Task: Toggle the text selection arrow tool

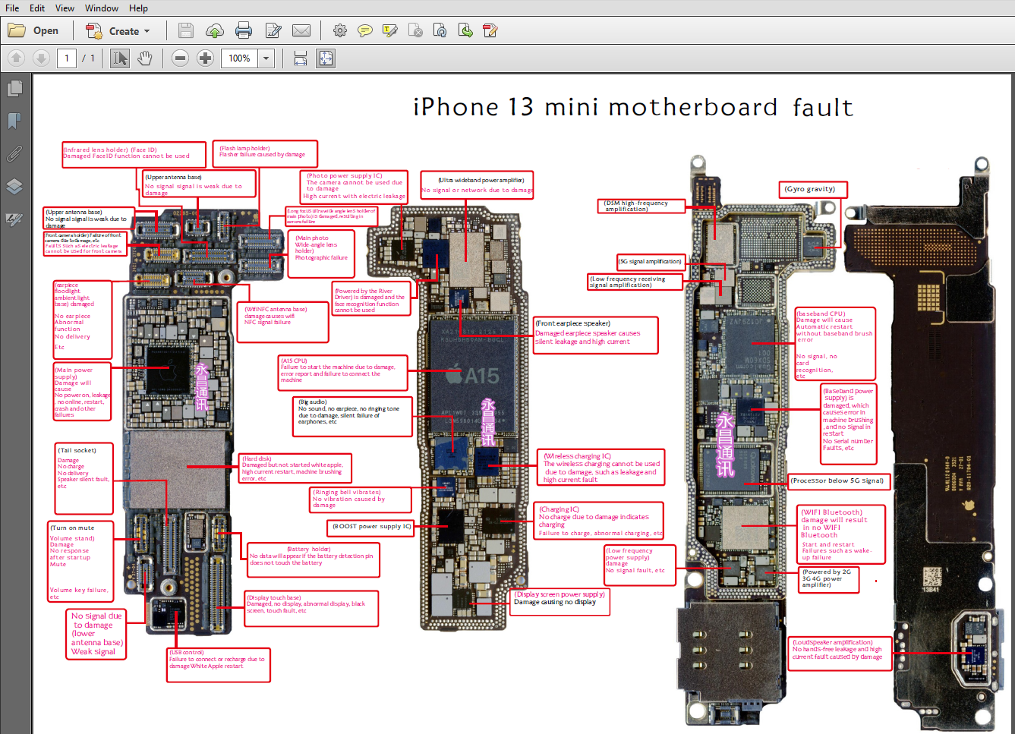Action: coord(119,58)
